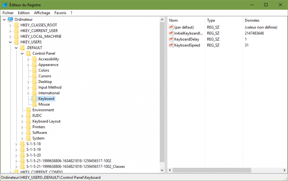
Task: Click the string icon of KeyboardSpeed
Action: pyautogui.click(x=171, y=45)
